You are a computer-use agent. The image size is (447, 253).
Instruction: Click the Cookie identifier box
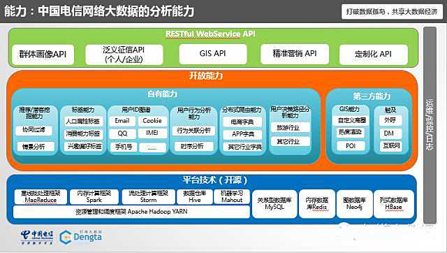coord(152,121)
